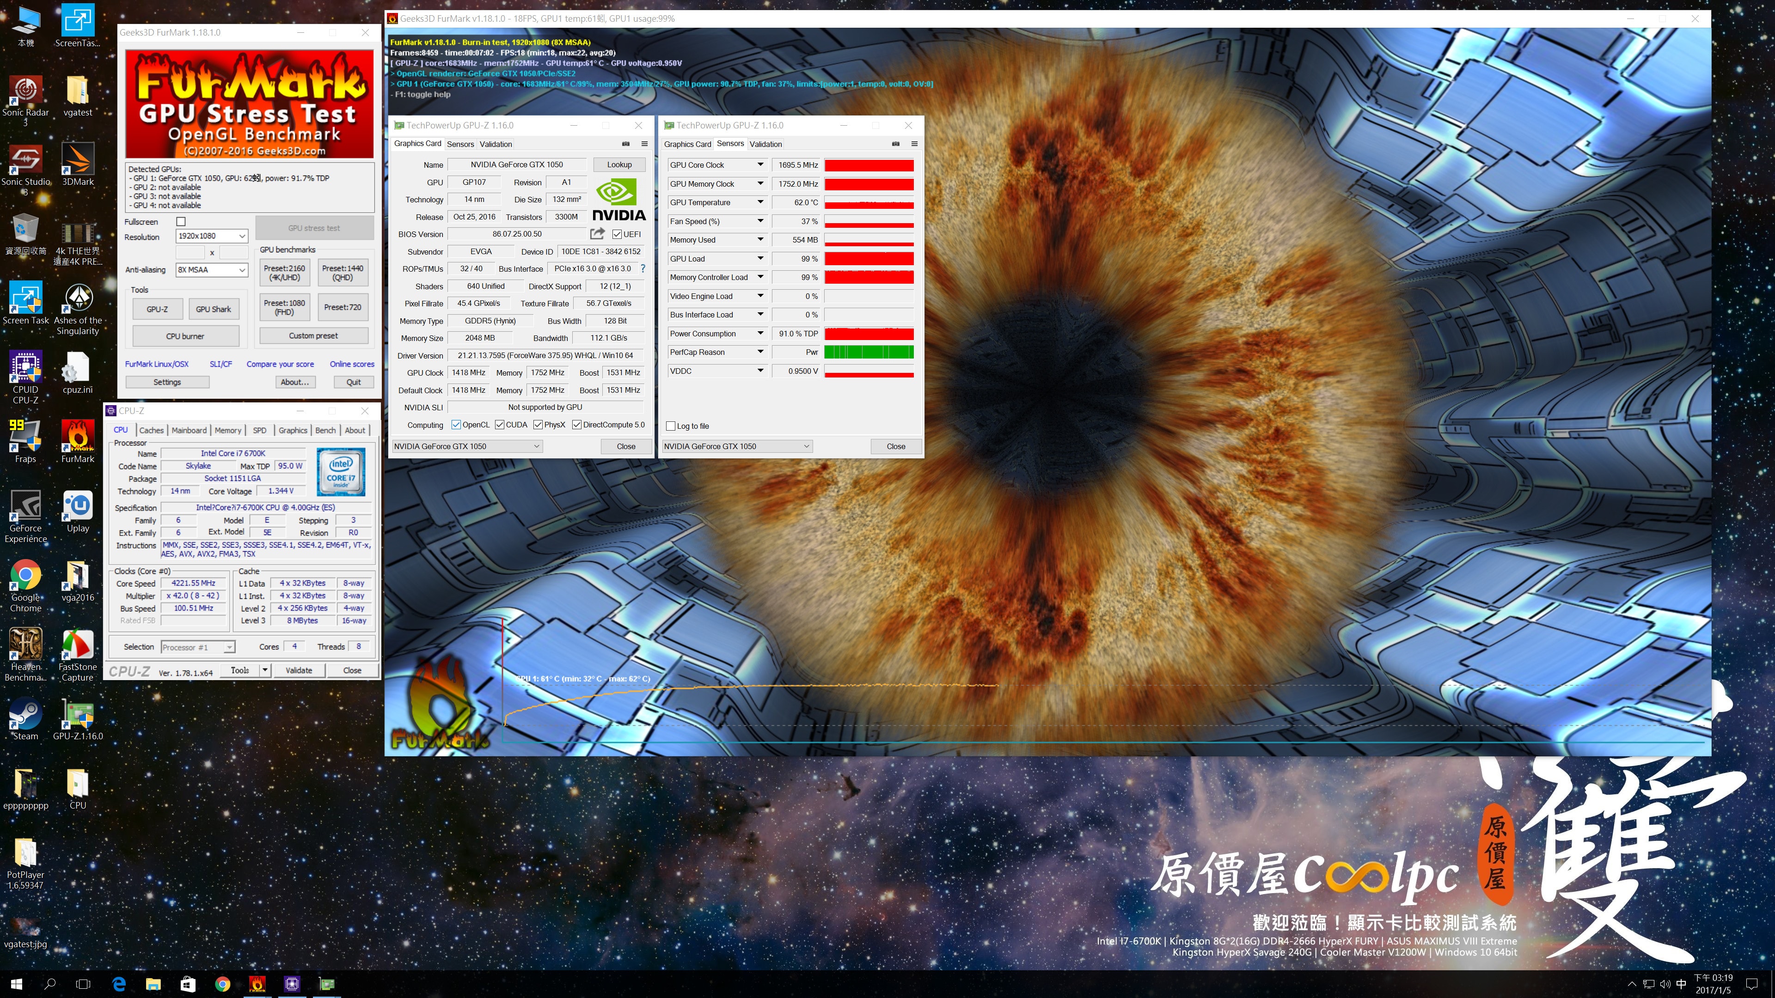Toggle the OpenCL computing checkbox

[x=455, y=425]
